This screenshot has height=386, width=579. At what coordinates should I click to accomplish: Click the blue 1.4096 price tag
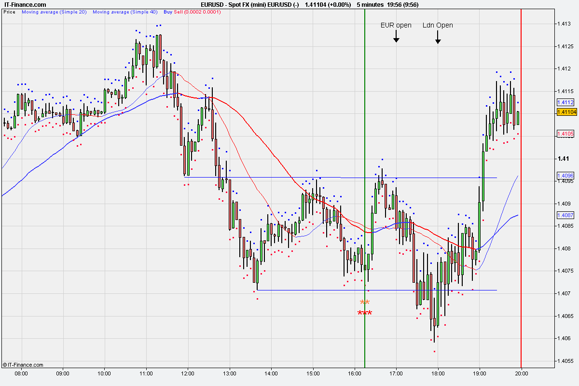(x=565, y=176)
